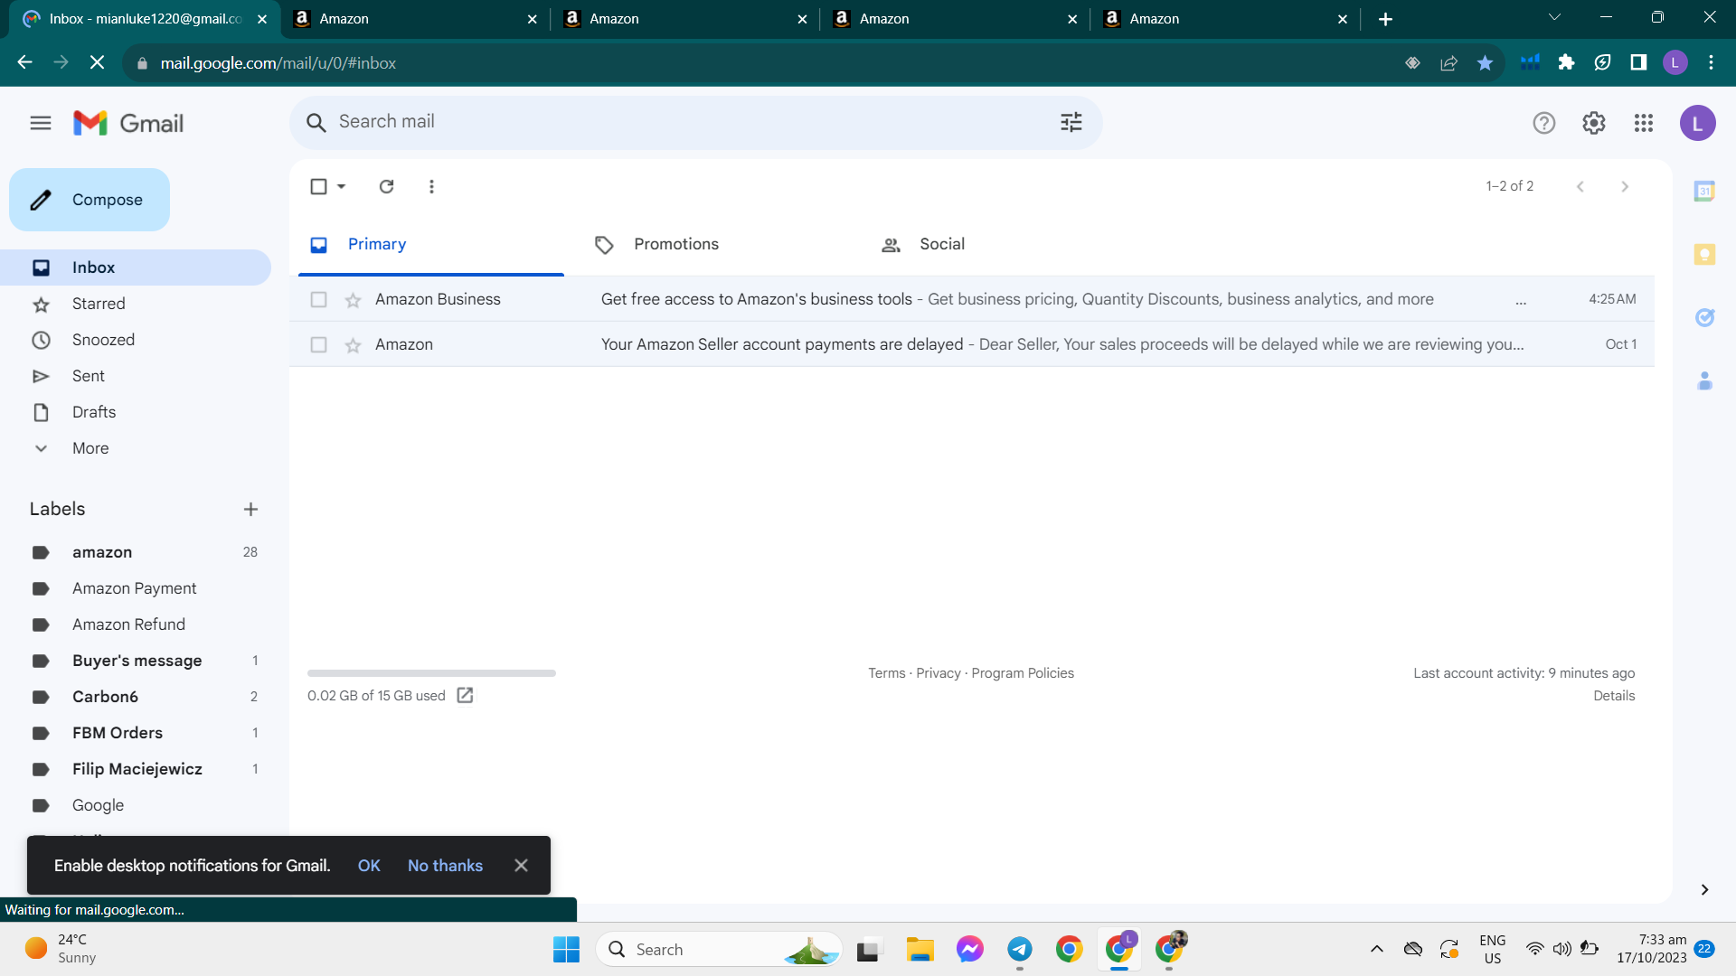Open storage management link icon
The height and width of the screenshot is (976, 1736).
465,695
